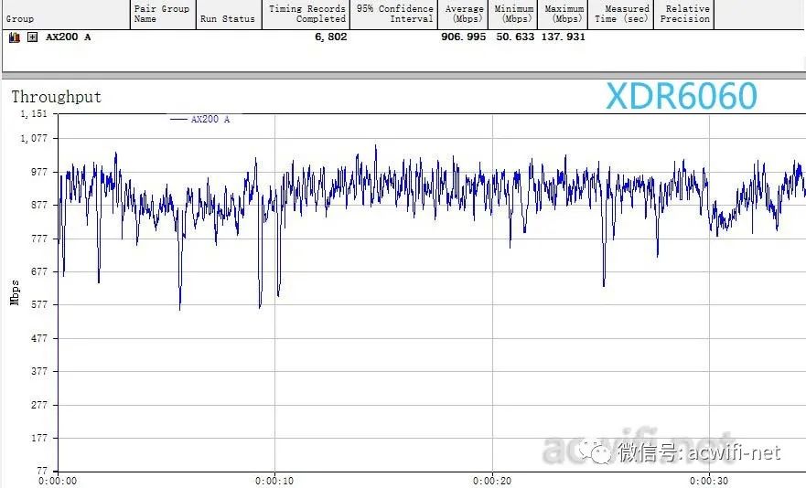
Task: Click the 0:00:10 time axis label
Action: tap(274, 482)
